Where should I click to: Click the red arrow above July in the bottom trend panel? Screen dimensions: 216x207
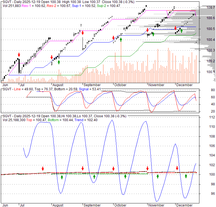(43, 169)
